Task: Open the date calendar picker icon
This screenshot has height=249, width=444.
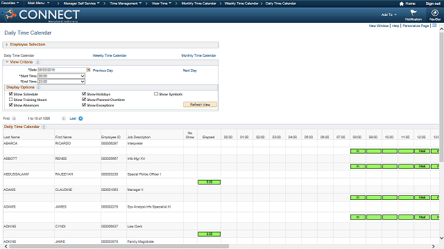Action: (x=88, y=70)
